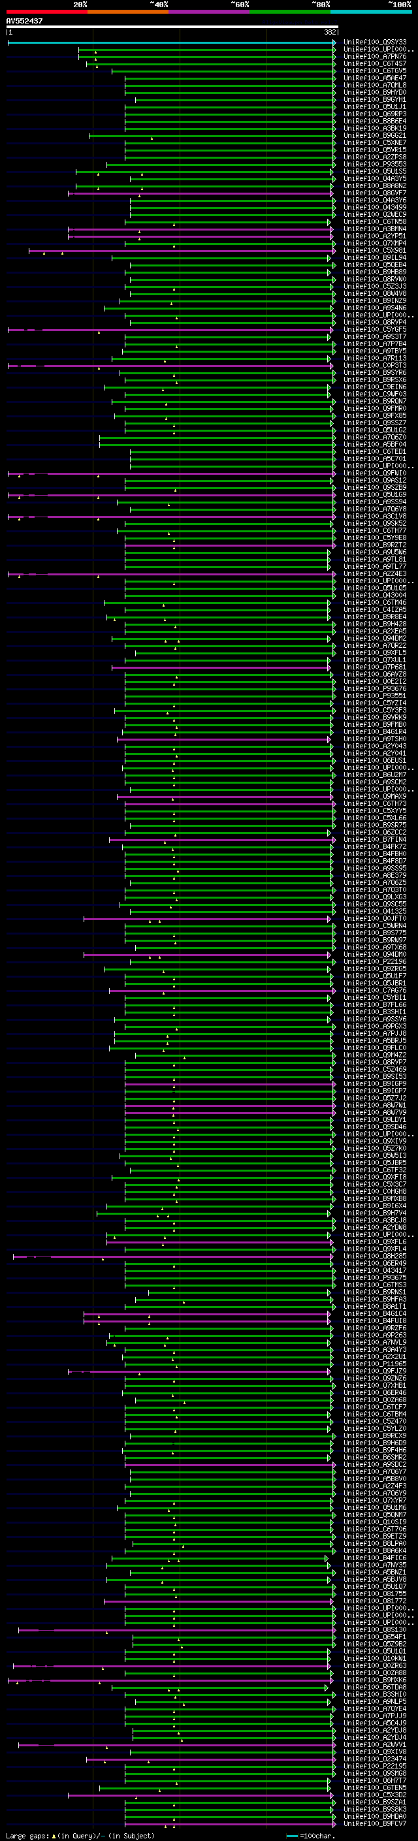Click hit label UniRef100_B9HB89
418x1841 pixels.
(x=375, y=272)
